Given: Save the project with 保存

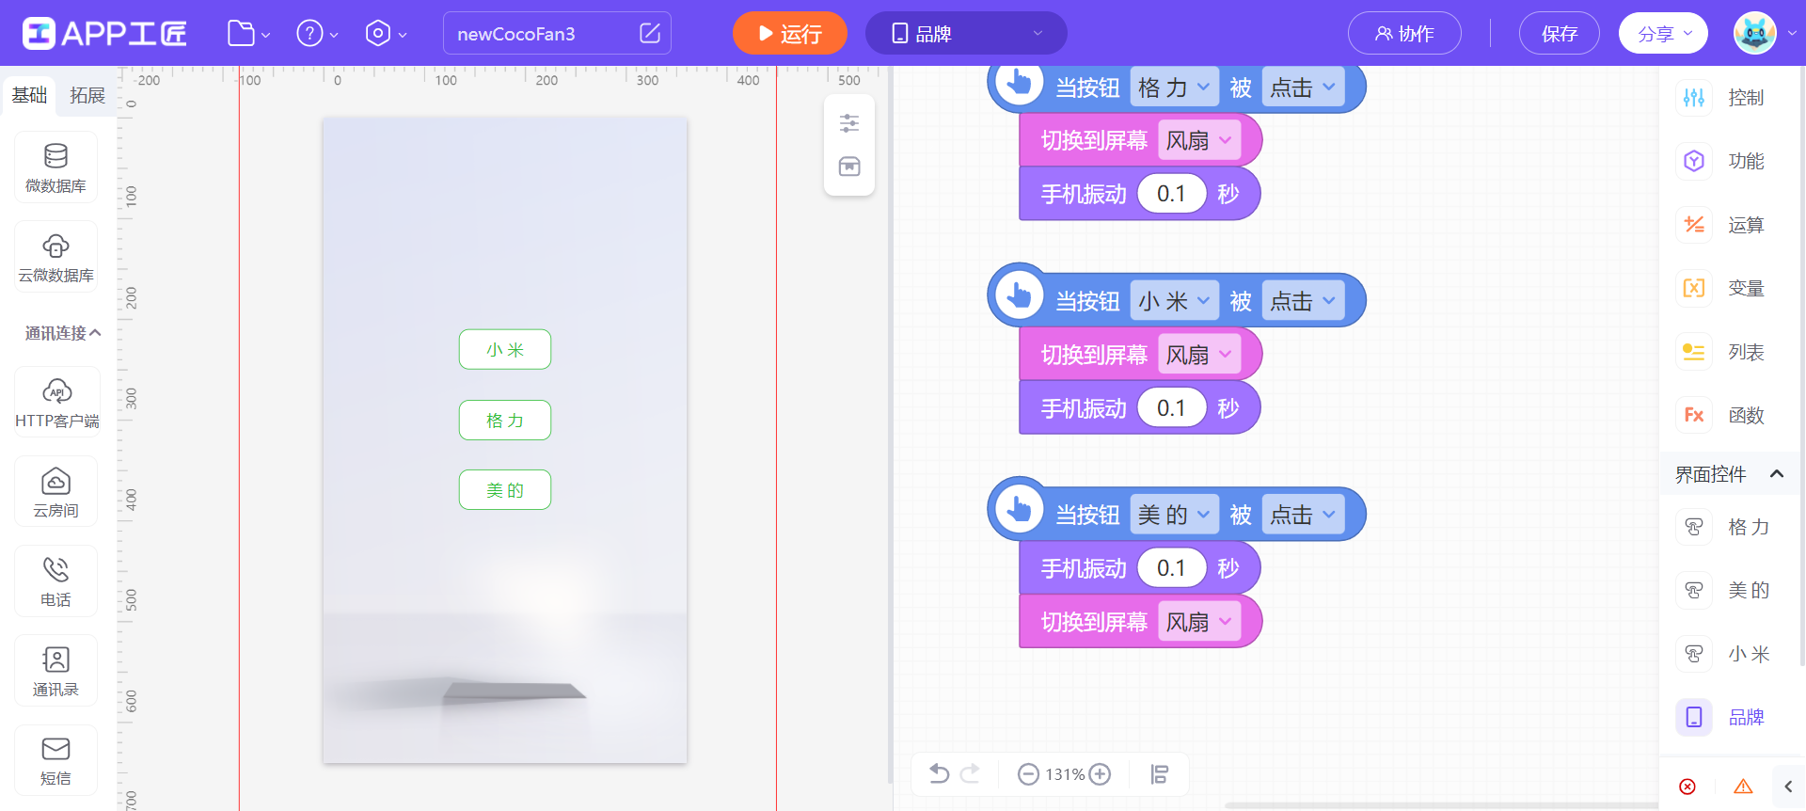Looking at the screenshot, I should [x=1560, y=34].
